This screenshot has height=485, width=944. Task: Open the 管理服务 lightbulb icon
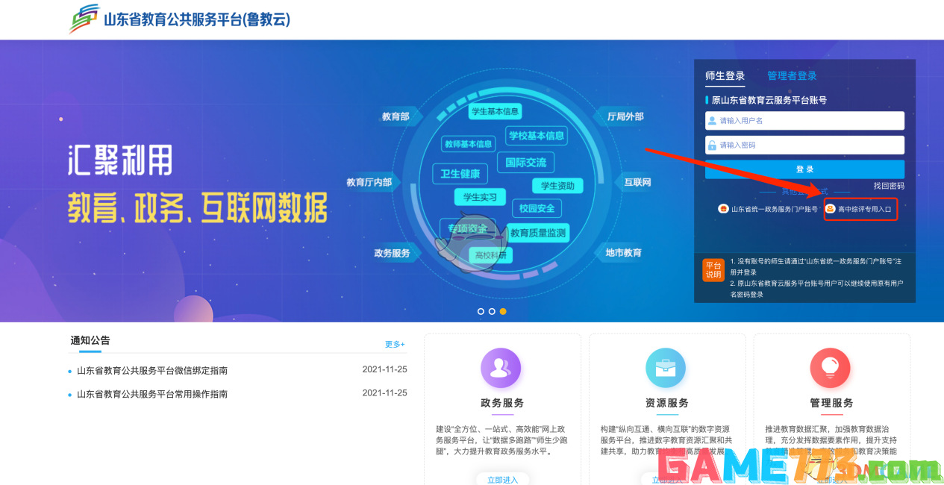click(x=830, y=368)
